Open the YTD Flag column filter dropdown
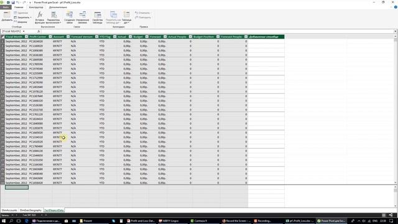The height and width of the screenshot is (224, 398). (114, 37)
